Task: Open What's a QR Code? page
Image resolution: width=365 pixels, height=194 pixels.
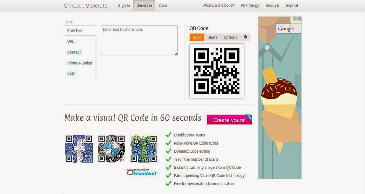Action: click(218, 5)
